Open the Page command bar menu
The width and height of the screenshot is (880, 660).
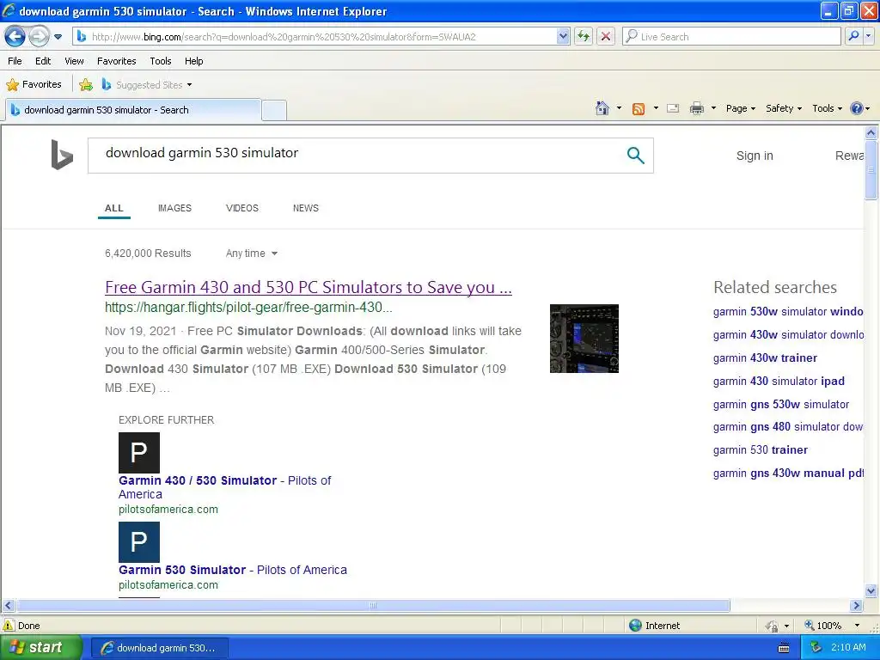[x=740, y=108]
